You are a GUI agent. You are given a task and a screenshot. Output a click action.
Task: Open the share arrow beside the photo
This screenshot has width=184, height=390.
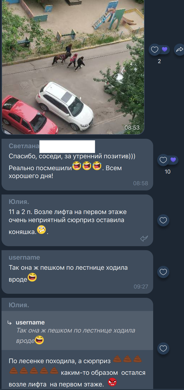[180, 50]
